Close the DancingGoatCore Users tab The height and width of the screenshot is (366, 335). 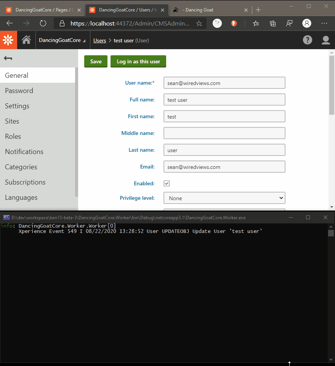163,10
